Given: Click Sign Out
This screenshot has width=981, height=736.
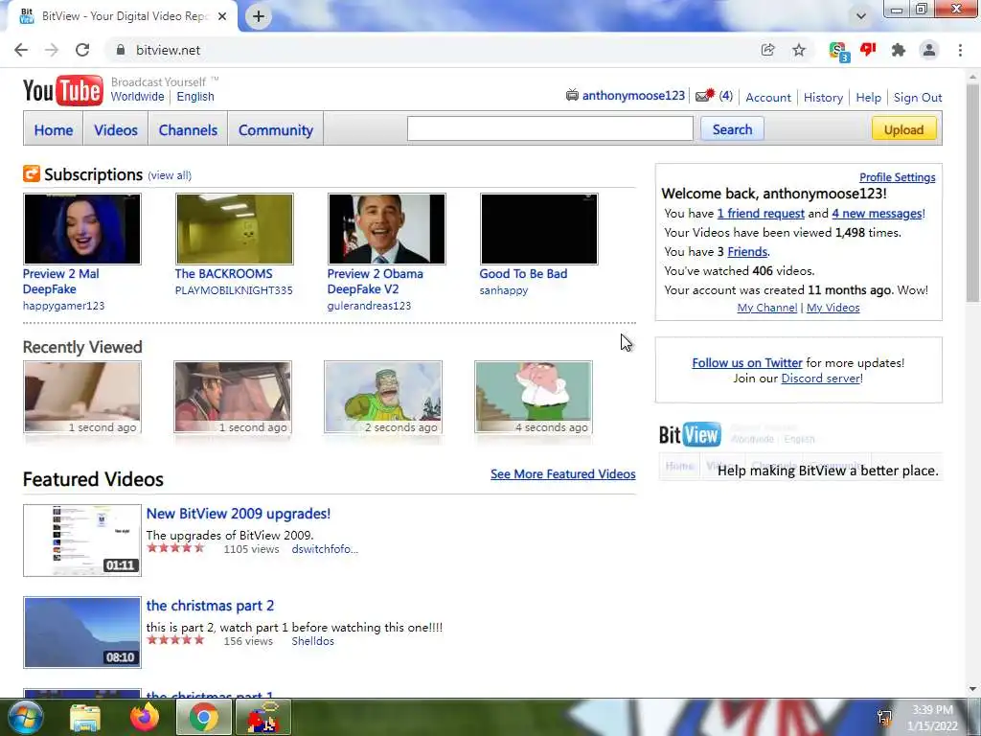Looking at the screenshot, I should (x=917, y=97).
